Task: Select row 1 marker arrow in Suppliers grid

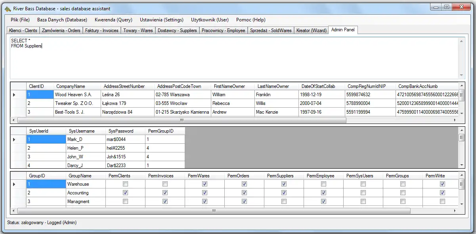Action: [x=15, y=95]
